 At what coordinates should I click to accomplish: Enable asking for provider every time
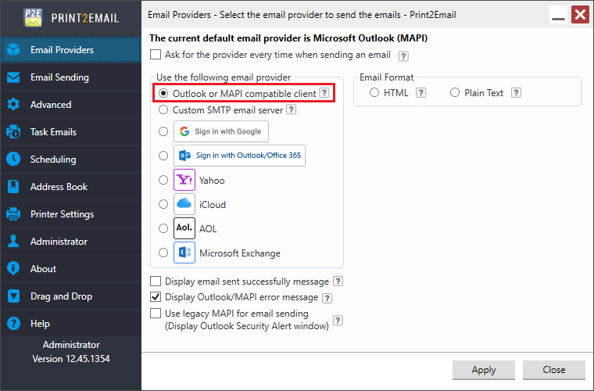pos(156,55)
